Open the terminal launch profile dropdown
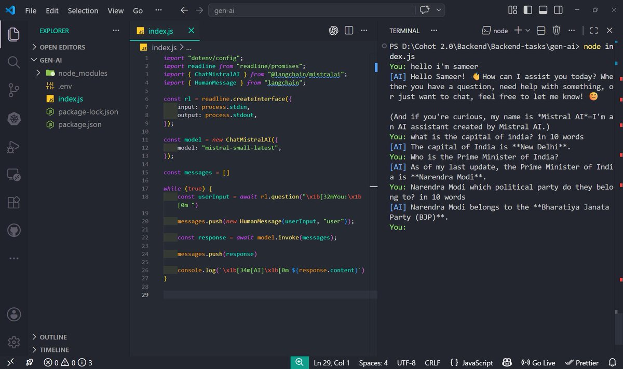 coord(528,31)
